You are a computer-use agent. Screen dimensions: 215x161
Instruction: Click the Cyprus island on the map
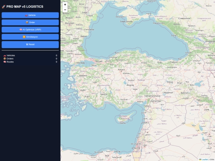coord(124,118)
